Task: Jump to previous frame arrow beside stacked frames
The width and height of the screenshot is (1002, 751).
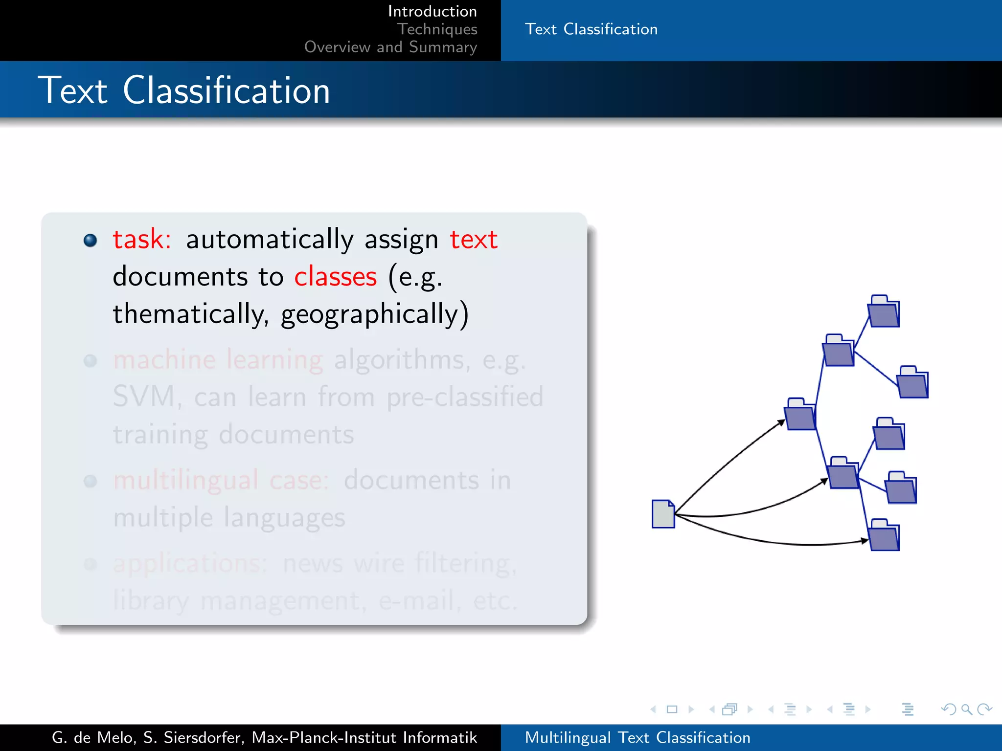Action: (x=712, y=709)
